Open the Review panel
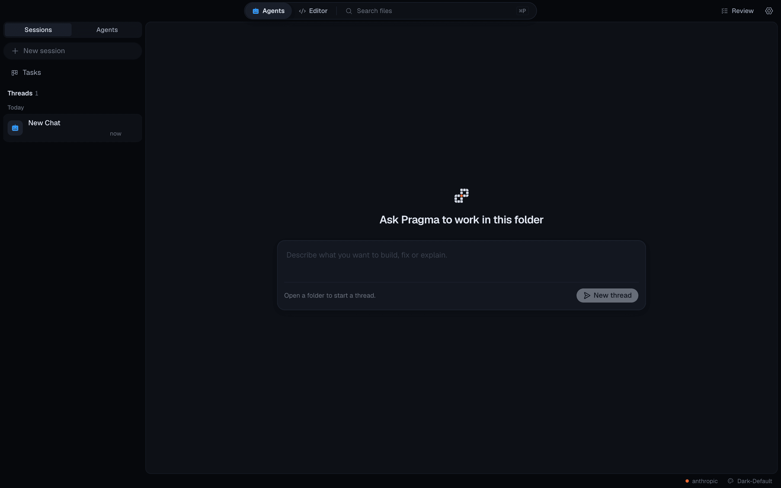The width and height of the screenshot is (781, 488). point(737,11)
